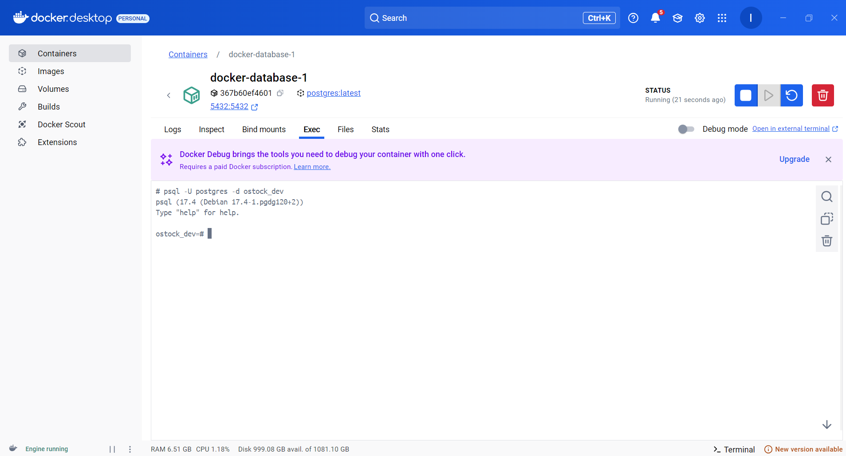The width and height of the screenshot is (846, 456).
Task: Open the Containers sidebar section
Action: (x=70, y=53)
